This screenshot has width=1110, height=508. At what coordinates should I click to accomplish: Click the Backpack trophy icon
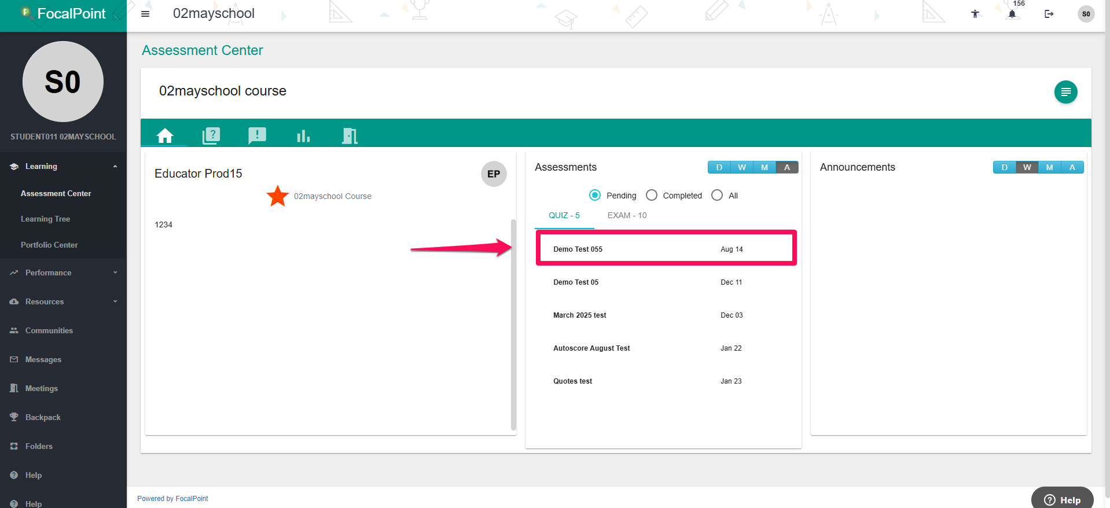(x=14, y=417)
